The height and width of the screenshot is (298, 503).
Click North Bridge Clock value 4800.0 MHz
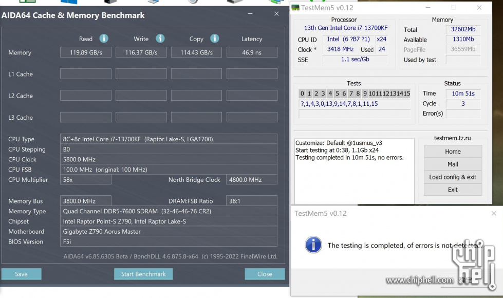tap(252, 180)
